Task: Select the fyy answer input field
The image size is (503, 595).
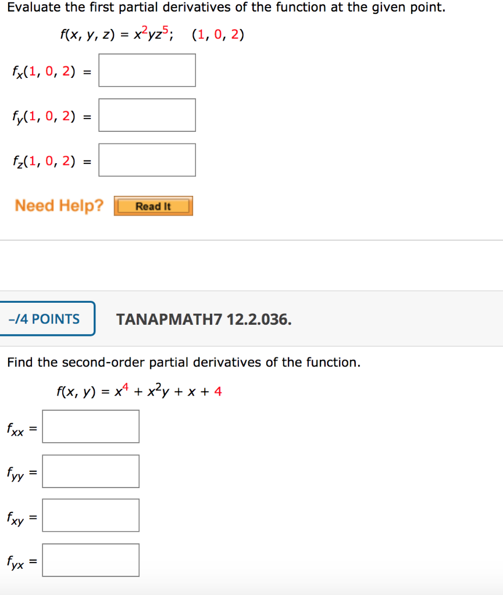Action: click(x=91, y=471)
